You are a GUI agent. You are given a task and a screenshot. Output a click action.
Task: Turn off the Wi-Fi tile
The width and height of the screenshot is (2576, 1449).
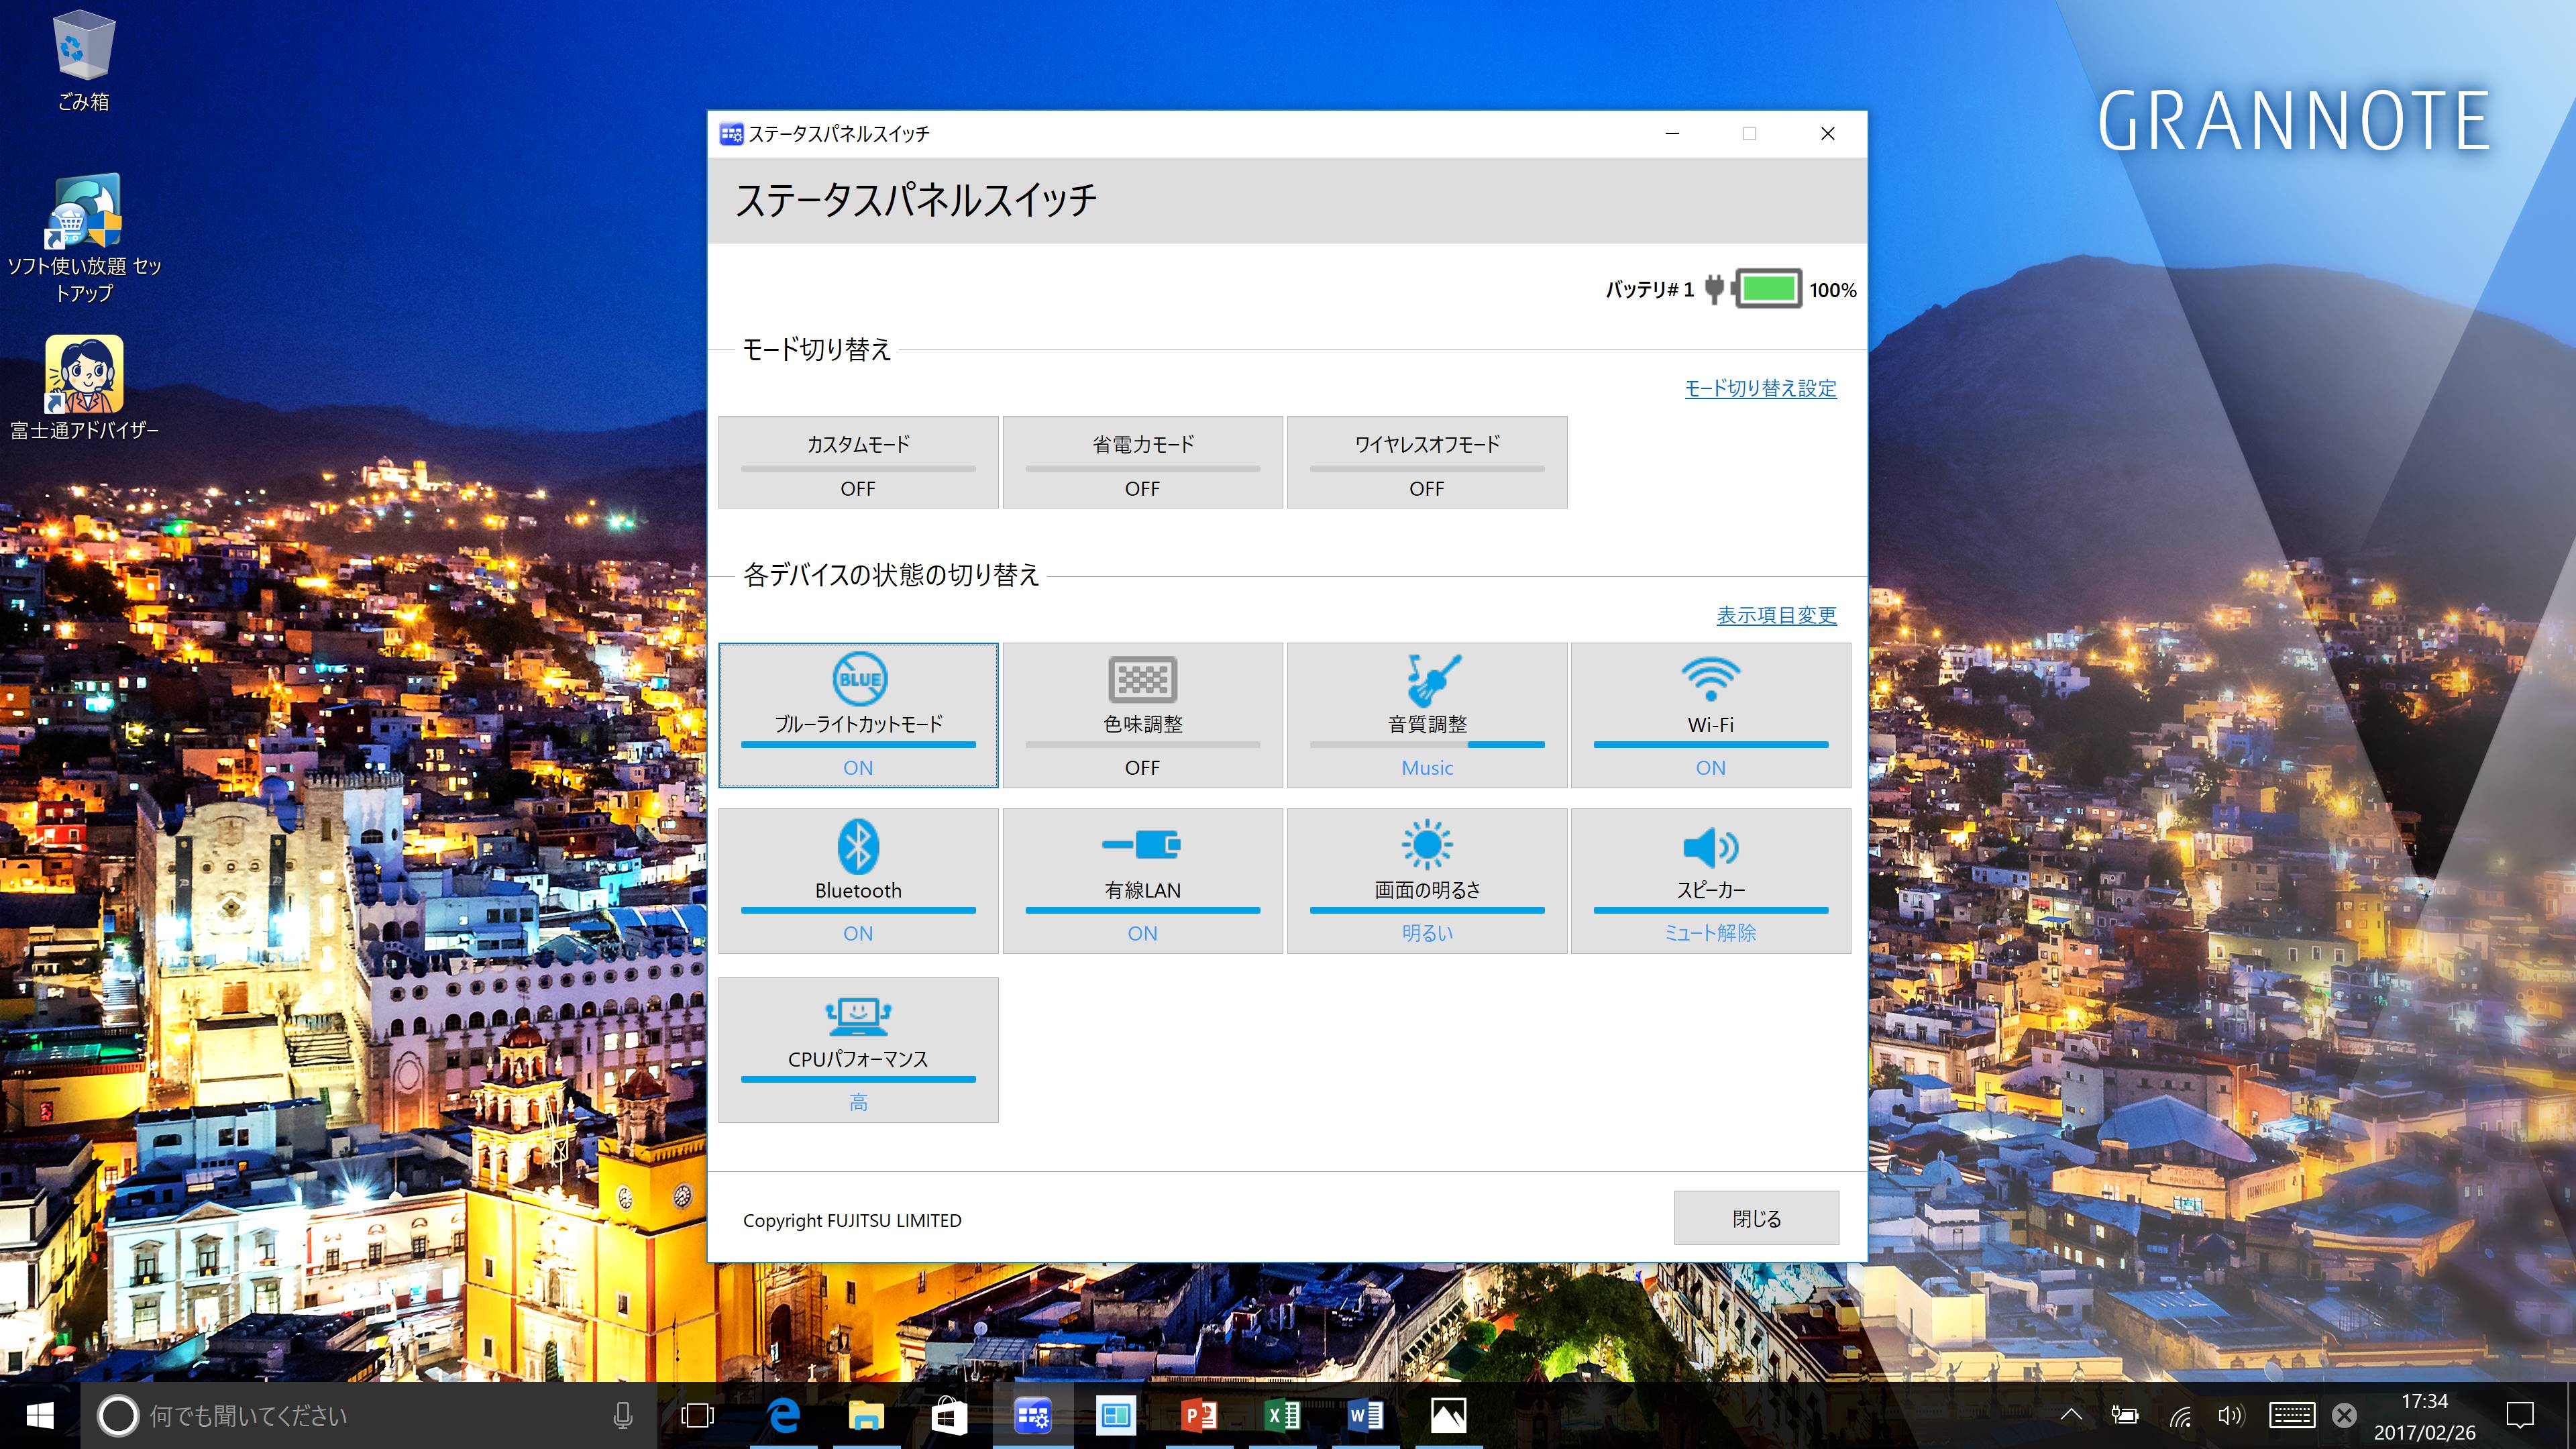coord(1710,715)
